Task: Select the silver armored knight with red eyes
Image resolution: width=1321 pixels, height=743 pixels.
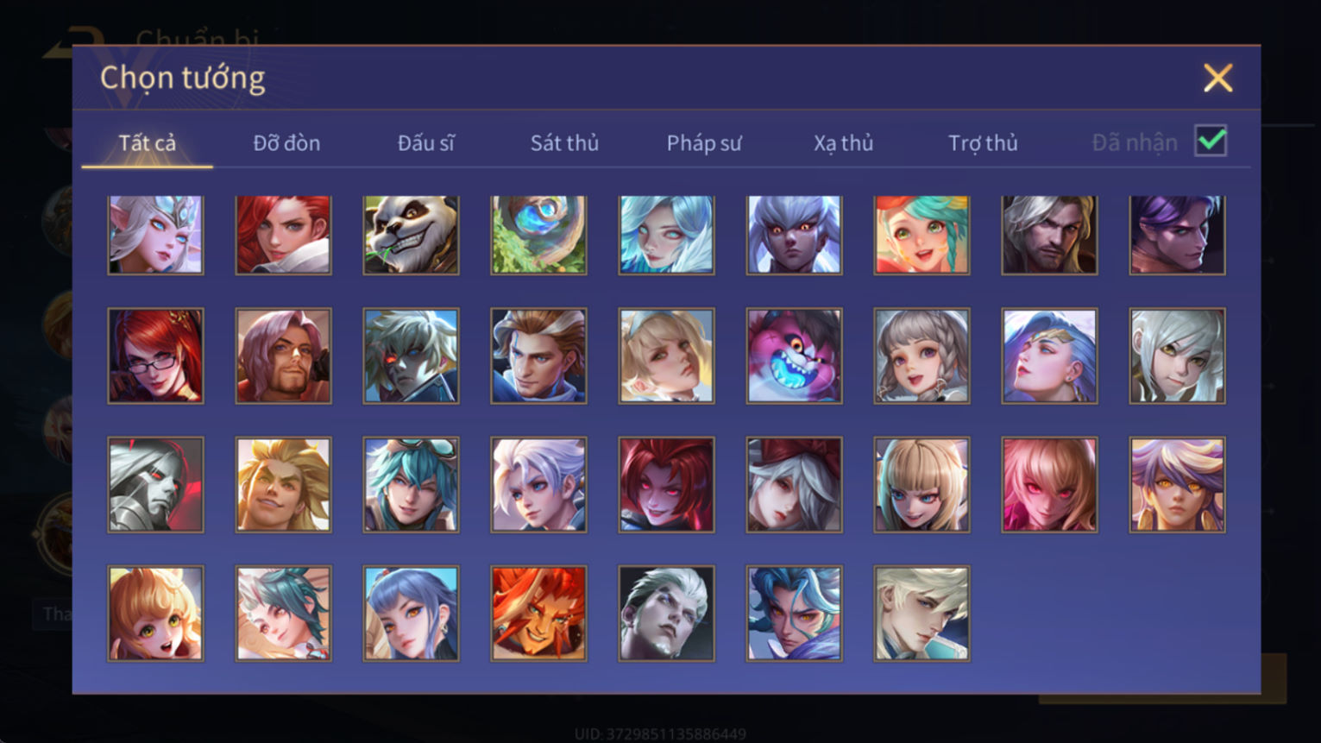Action: pyautogui.click(x=155, y=484)
